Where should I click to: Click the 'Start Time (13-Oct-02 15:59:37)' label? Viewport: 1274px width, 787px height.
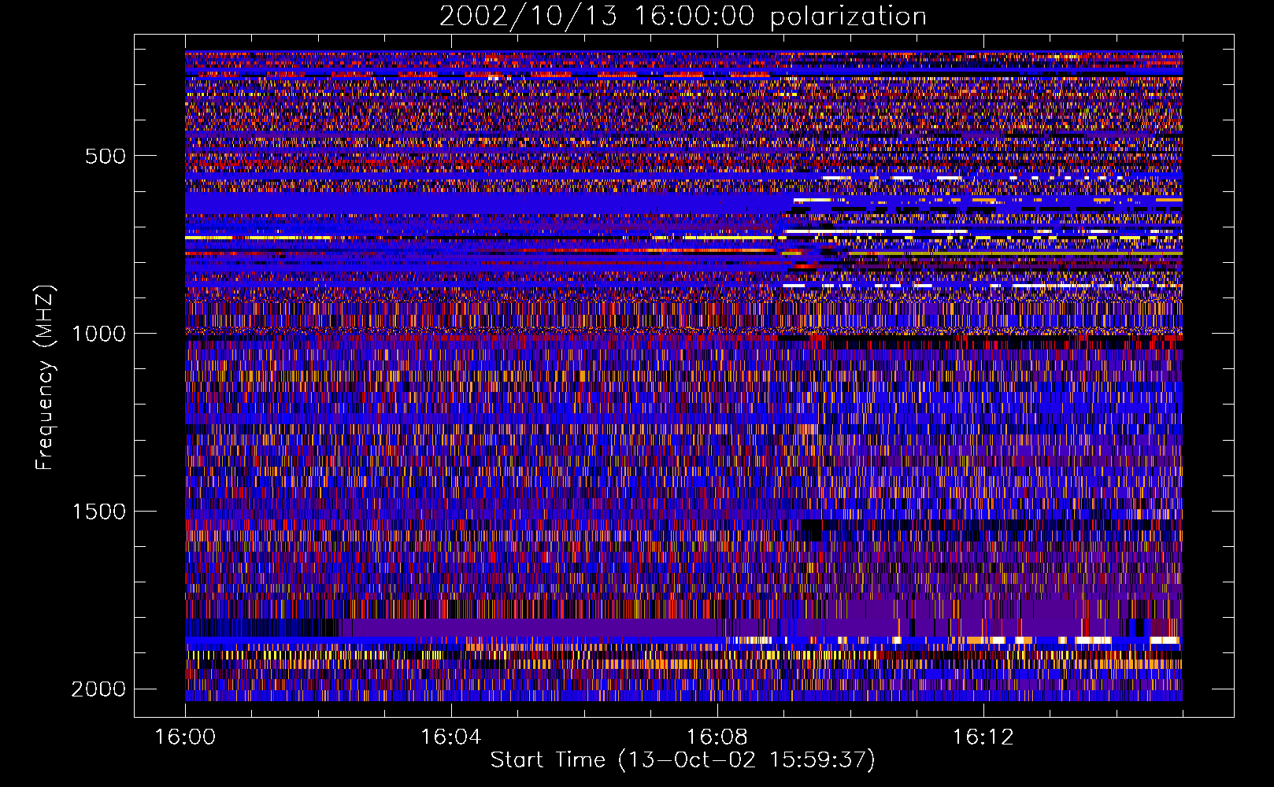(x=683, y=760)
